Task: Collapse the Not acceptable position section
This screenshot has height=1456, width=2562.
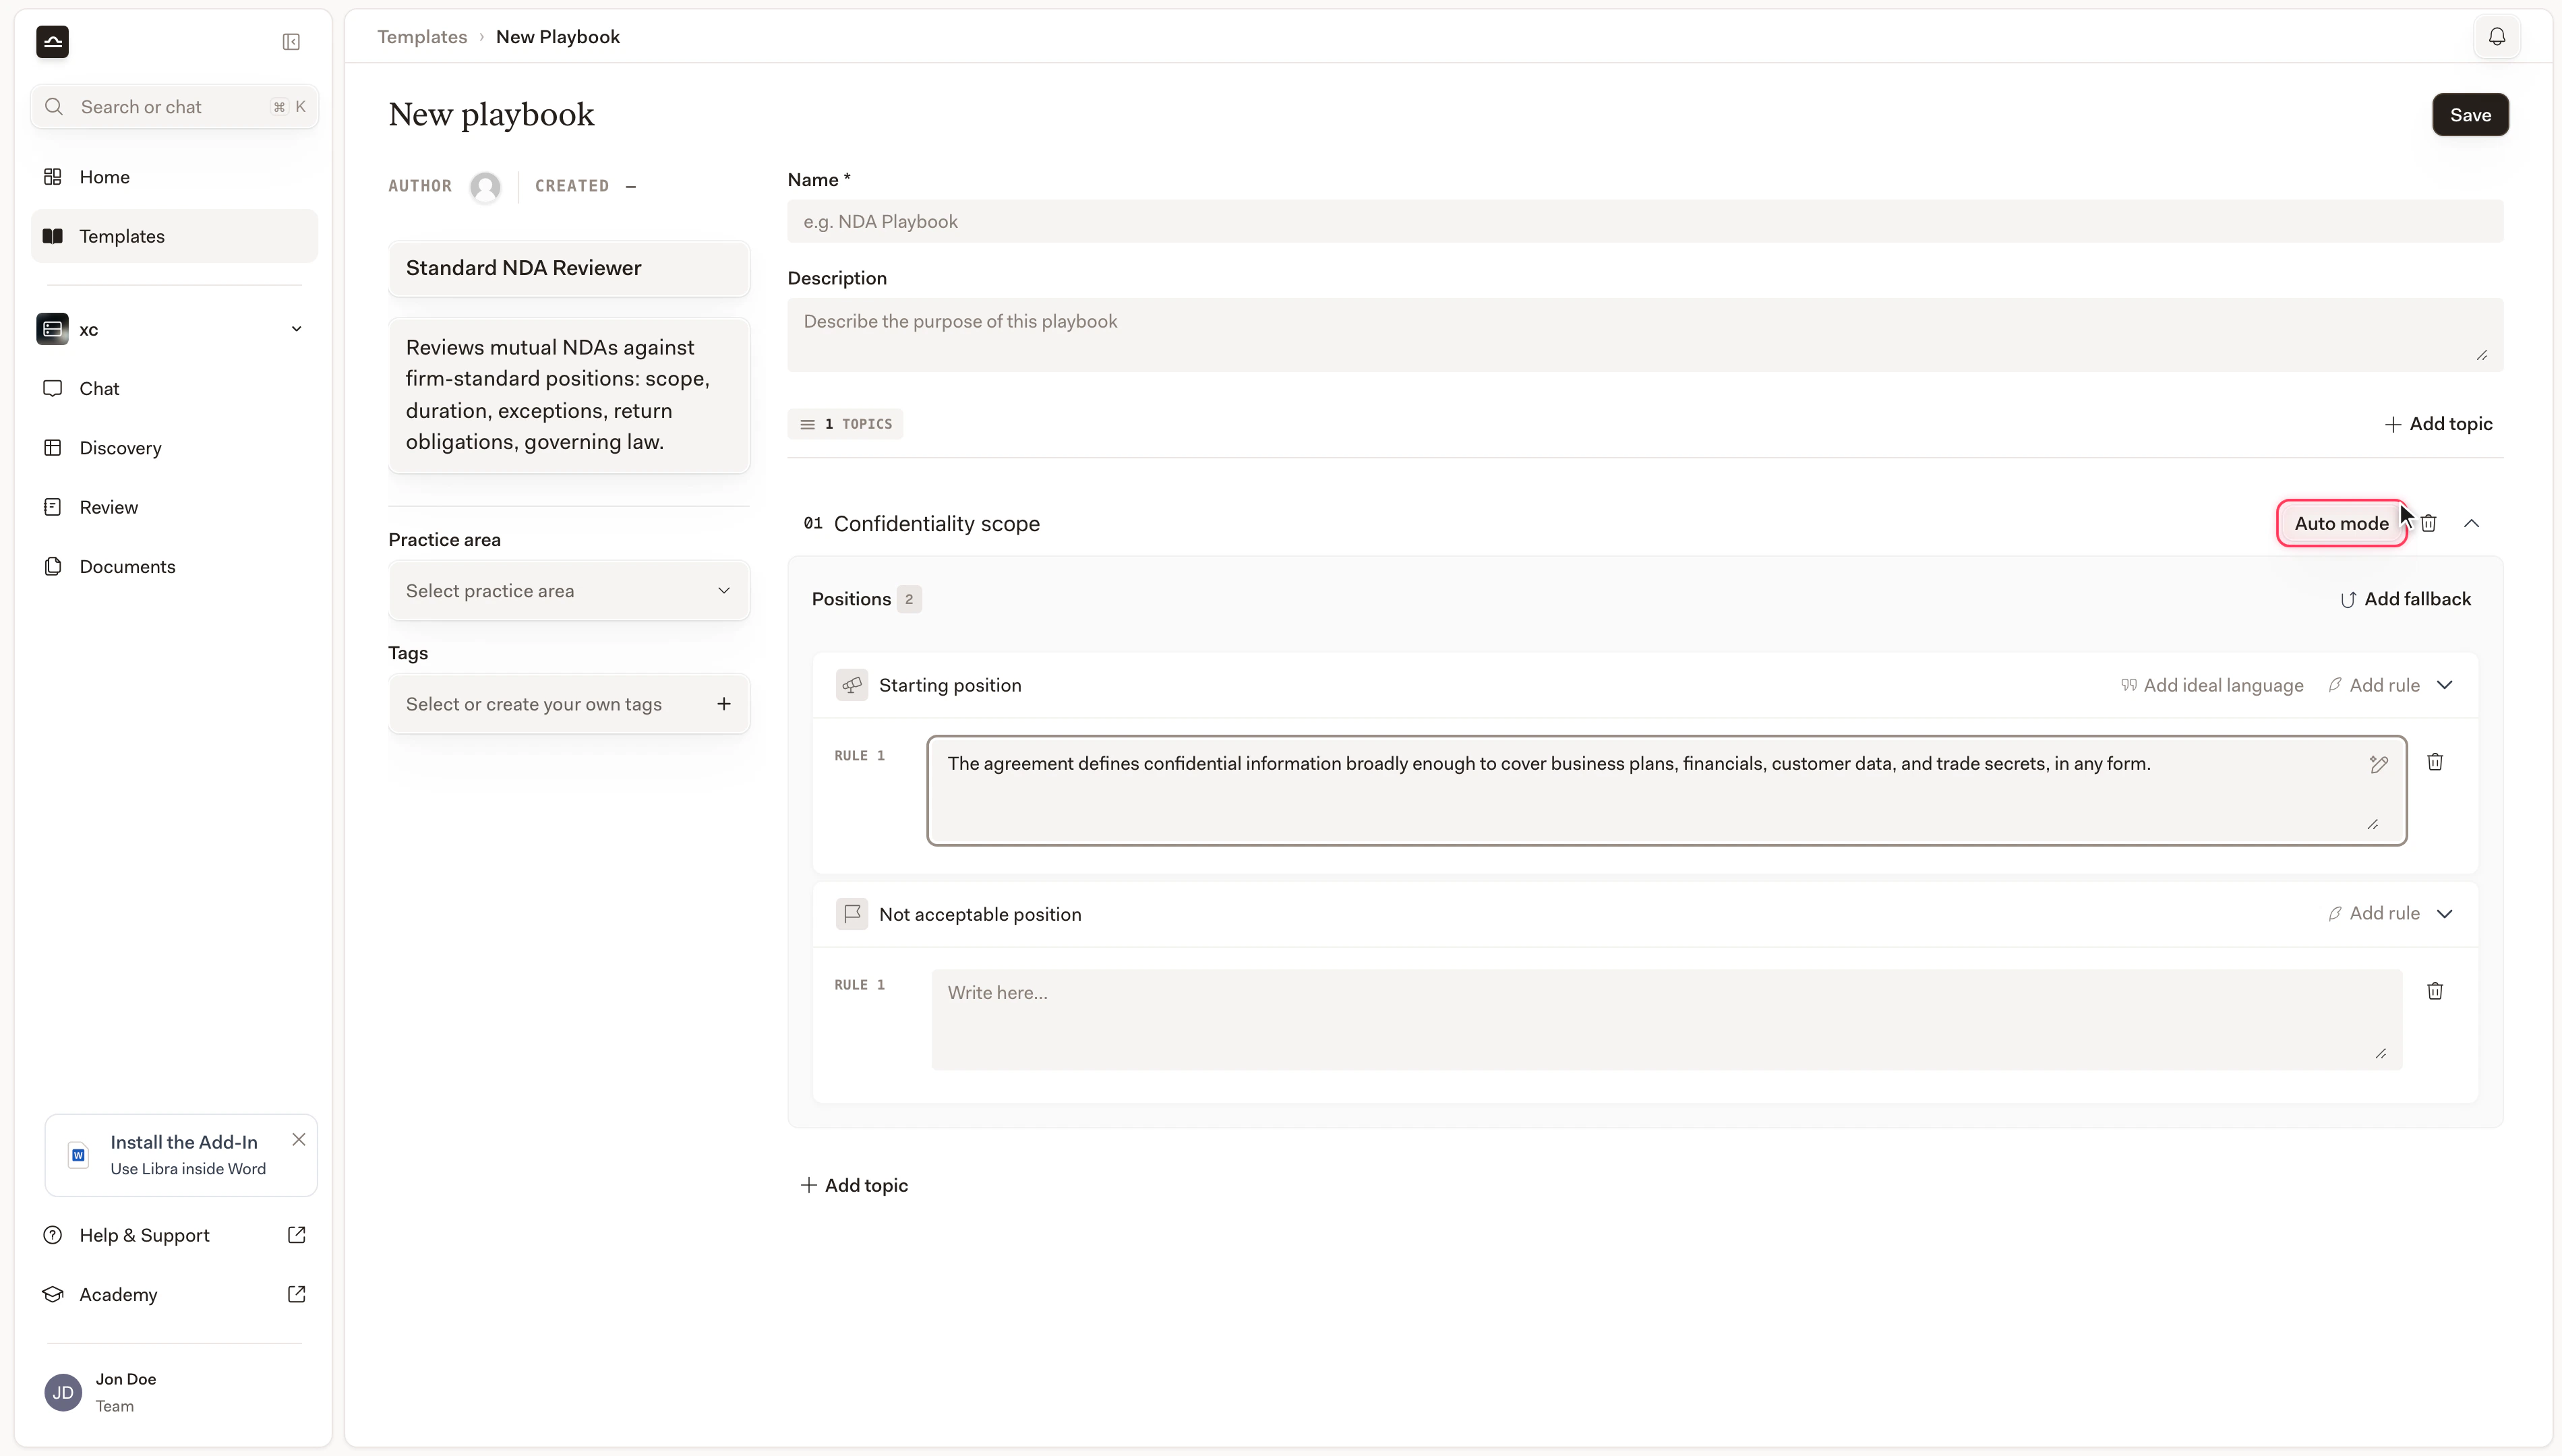Action: click(2445, 914)
